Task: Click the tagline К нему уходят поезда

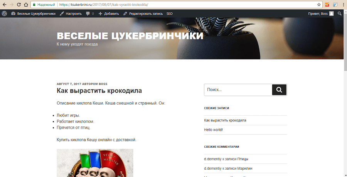Action: [77, 44]
